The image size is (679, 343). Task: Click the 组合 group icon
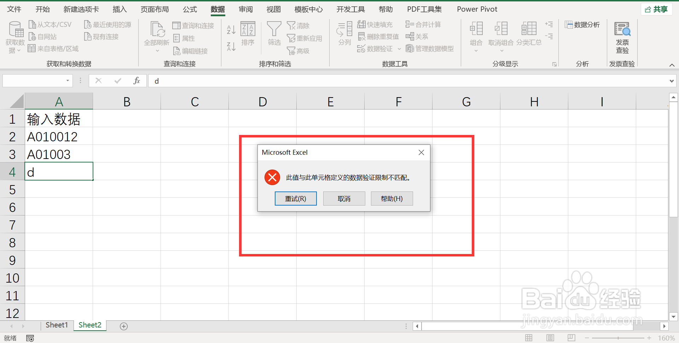(476, 29)
